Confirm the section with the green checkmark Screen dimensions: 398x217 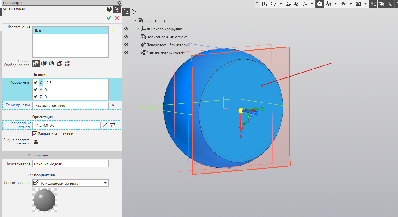[x=109, y=18]
